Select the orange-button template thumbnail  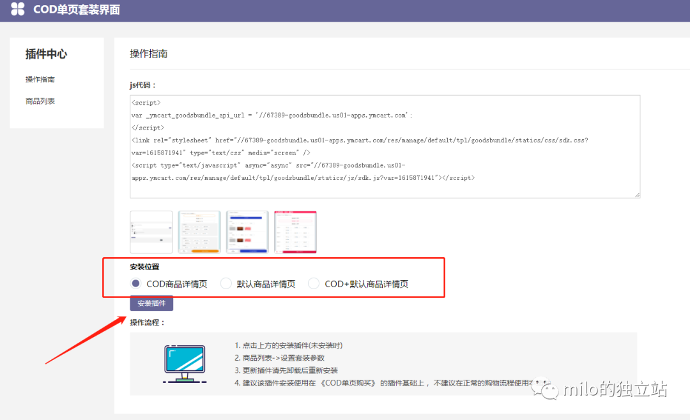click(x=199, y=232)
